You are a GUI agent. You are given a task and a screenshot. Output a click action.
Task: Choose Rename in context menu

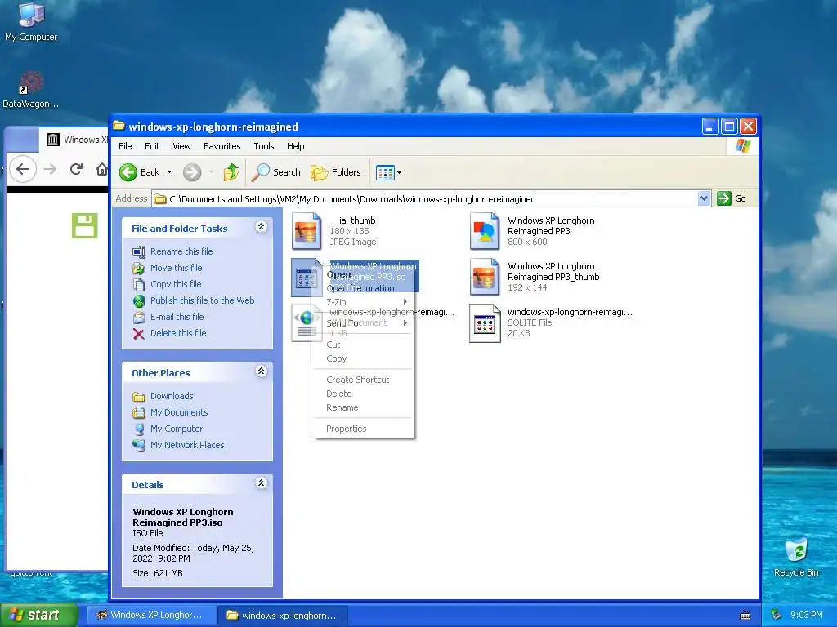point(363,408)
